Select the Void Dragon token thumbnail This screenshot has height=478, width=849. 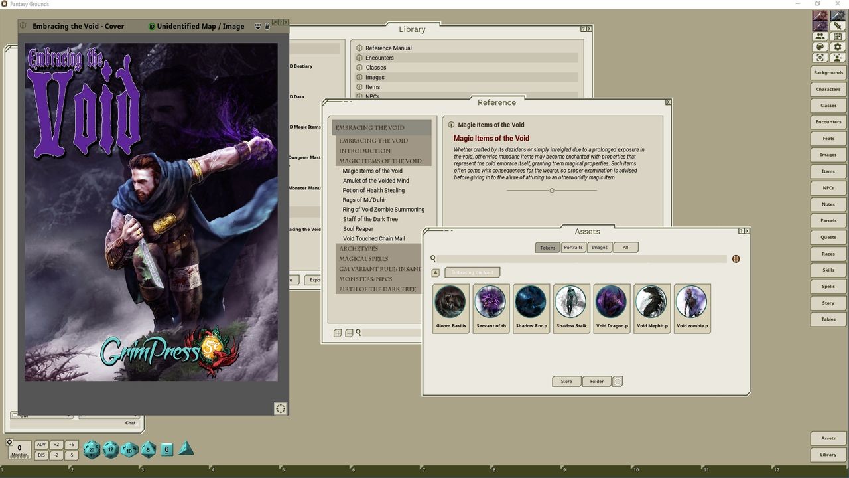[x=611, y=301]
